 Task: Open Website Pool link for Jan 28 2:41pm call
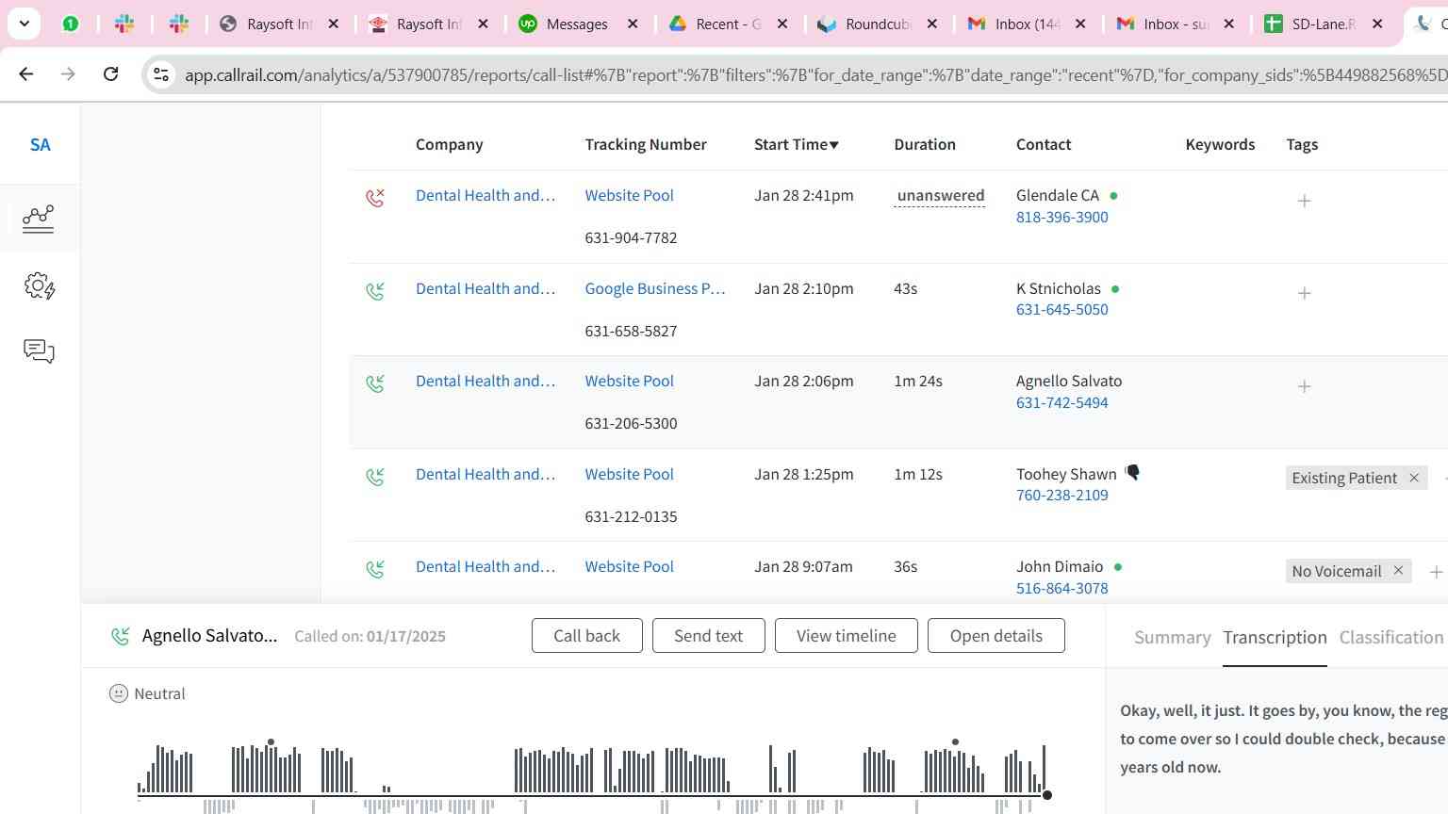[629, 195]
